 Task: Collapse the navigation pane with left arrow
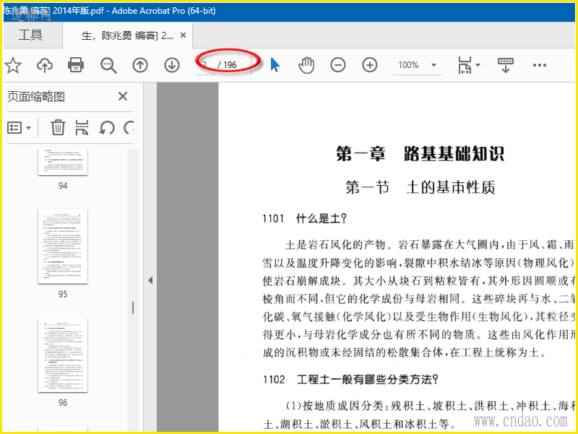150,280
